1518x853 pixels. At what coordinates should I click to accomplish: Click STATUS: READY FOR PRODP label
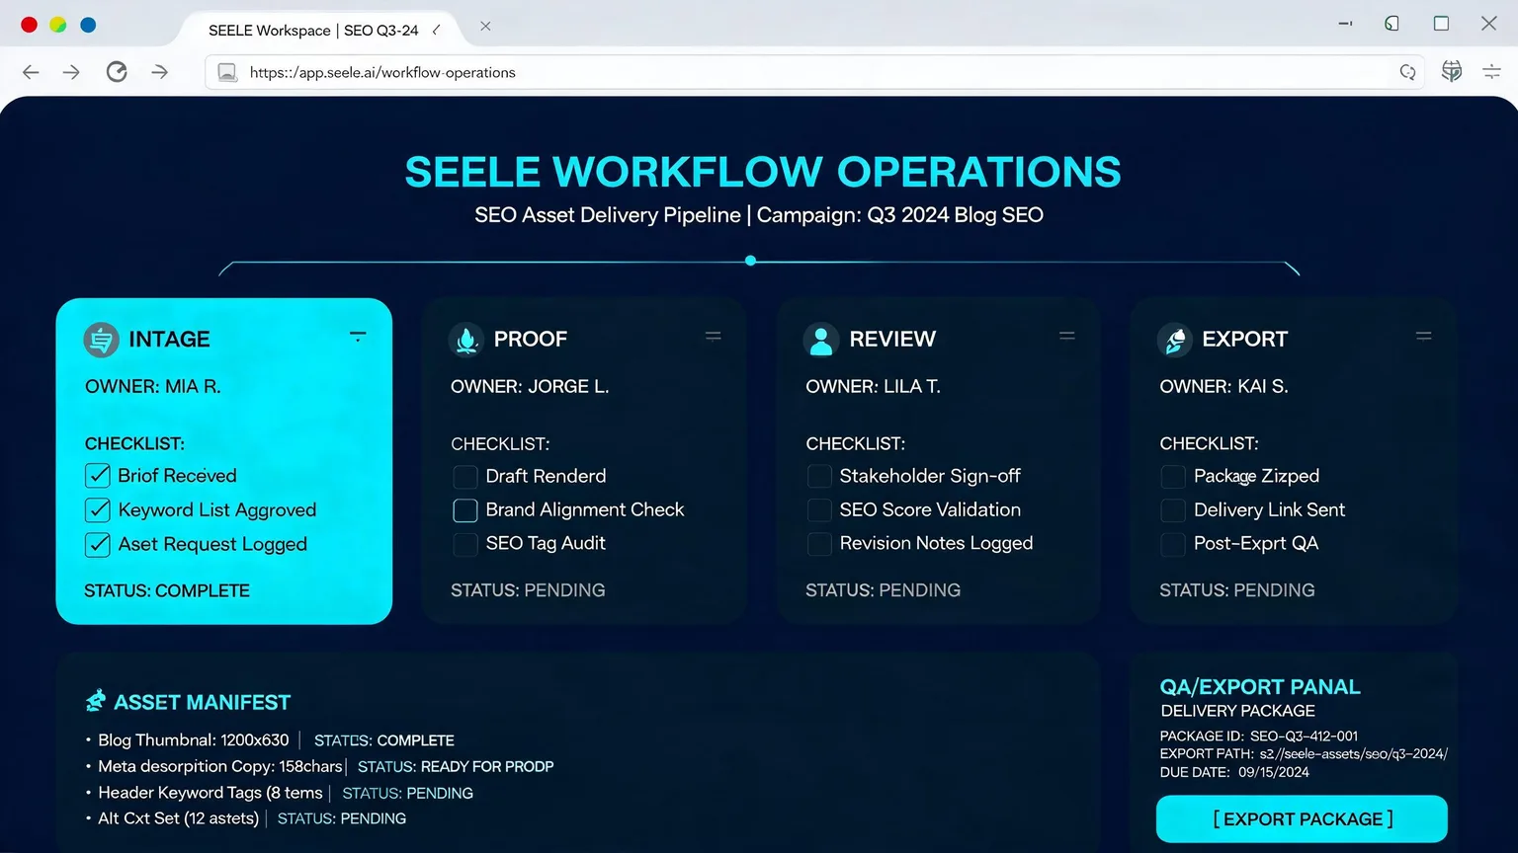tap(456, 766)
